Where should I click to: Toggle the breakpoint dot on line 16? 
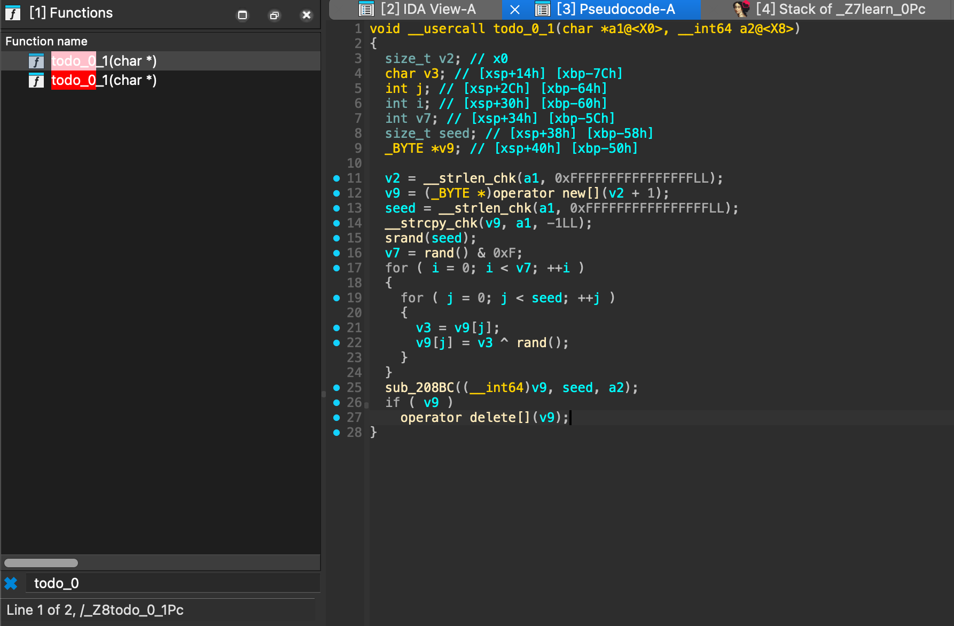[x=337, y=253]
